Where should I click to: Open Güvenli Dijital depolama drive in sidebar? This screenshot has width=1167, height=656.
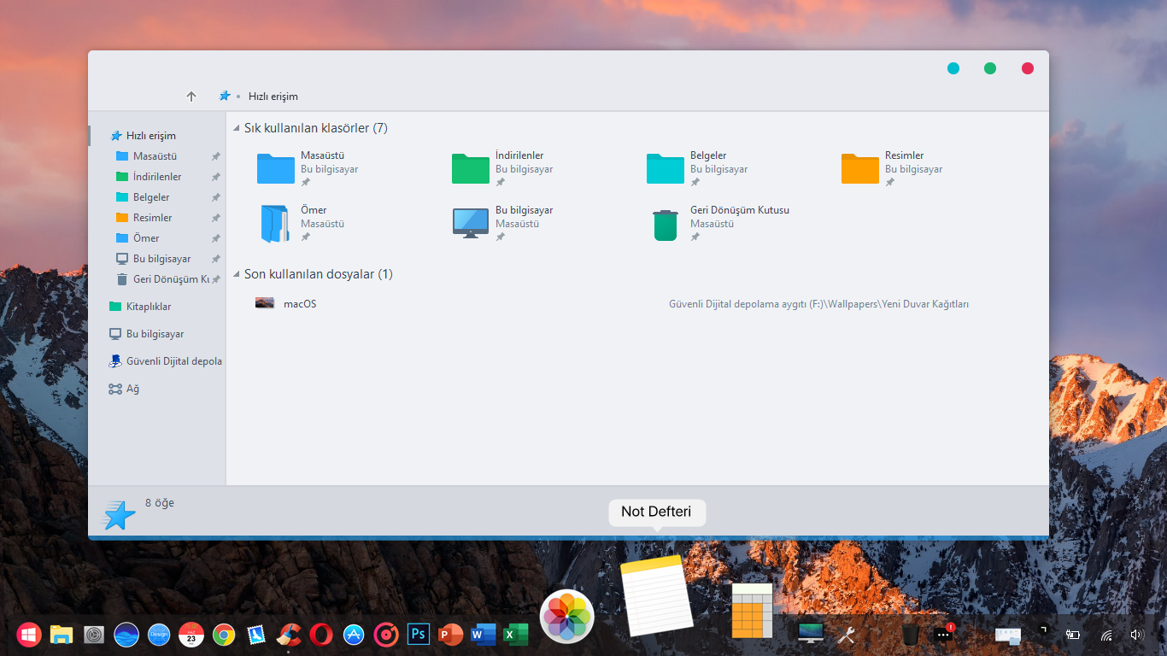point(173,361)
